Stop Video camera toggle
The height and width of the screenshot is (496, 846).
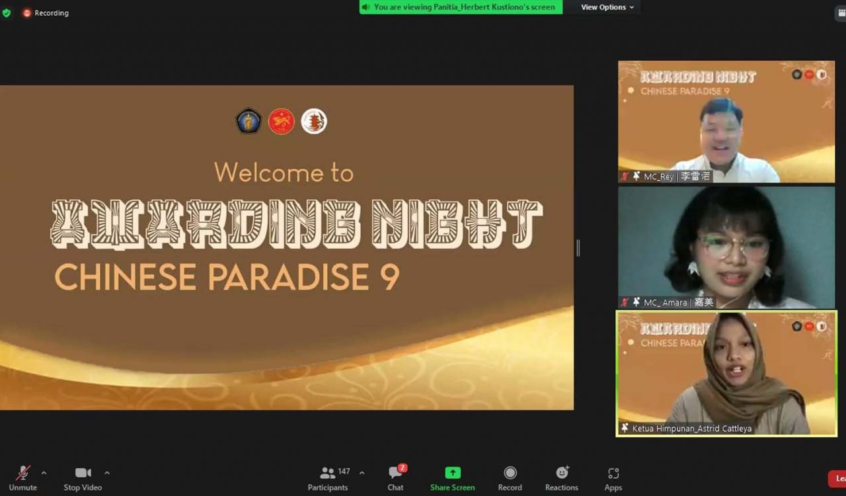(x=83, y=478)
